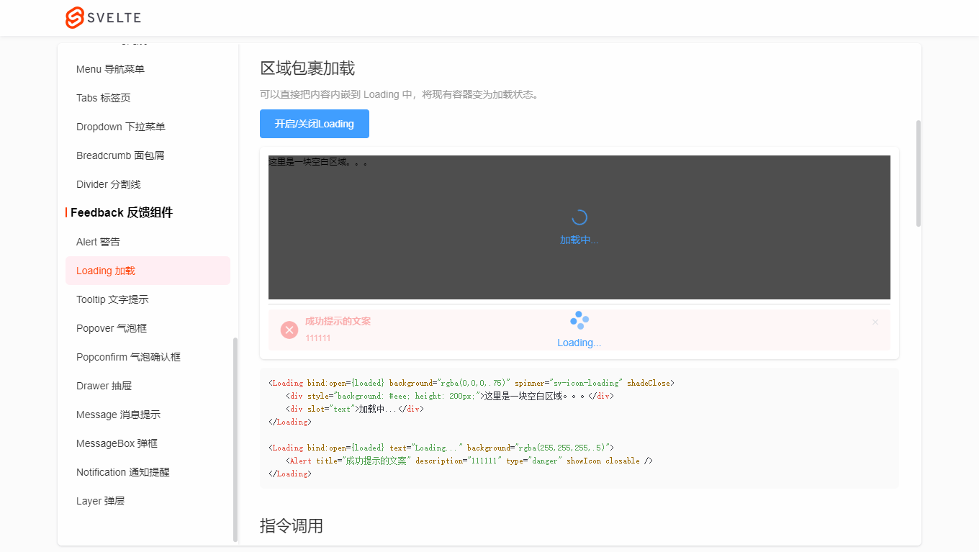This screenshot has width=979, height=552.
Task: Toggle loading with the 开启/关闭Loading button
Action: (314, 124)
